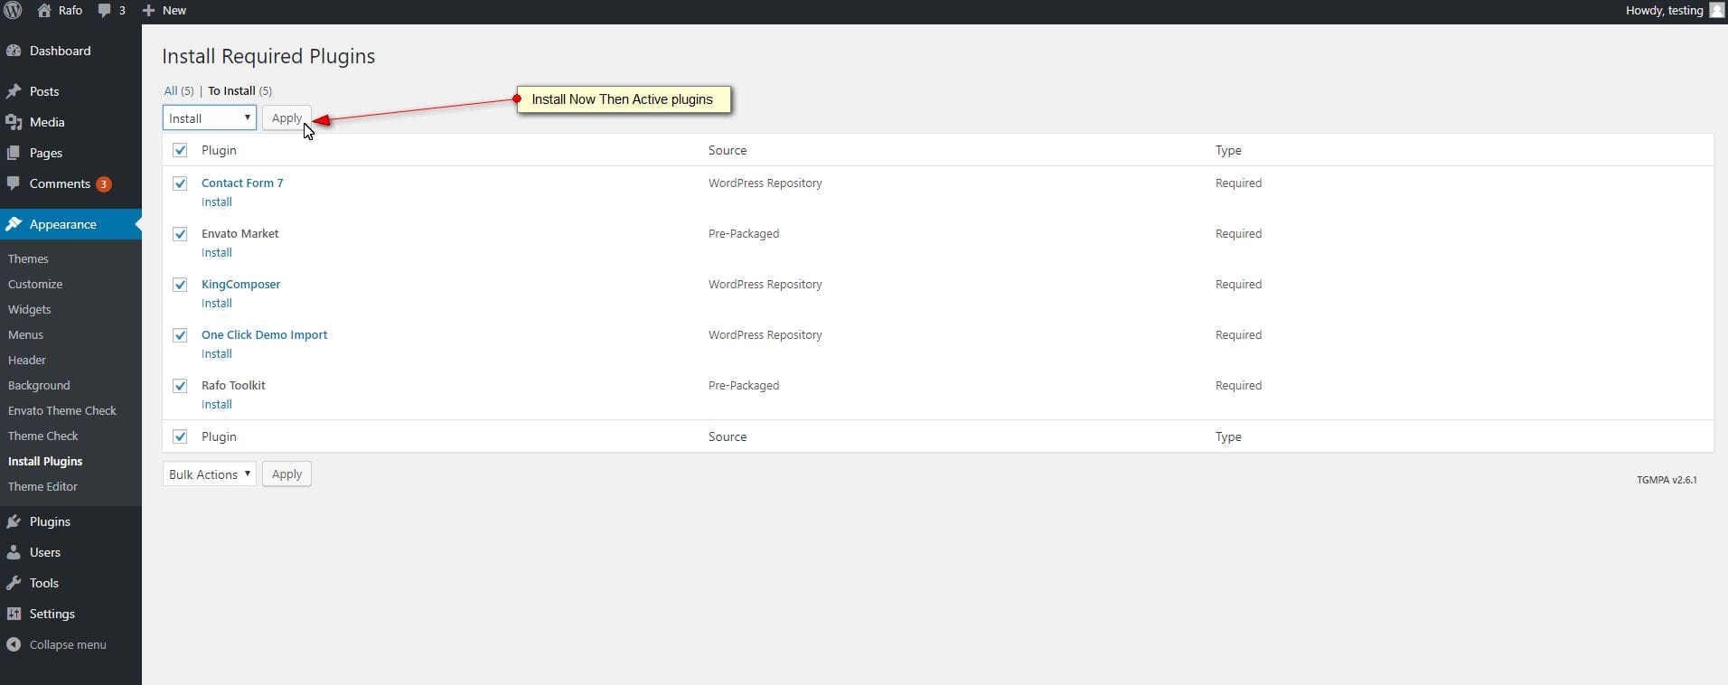Open the comments bubble in admin bar
The height and width of the screenshot is (685, 1728).
click(x=105, y=11)
